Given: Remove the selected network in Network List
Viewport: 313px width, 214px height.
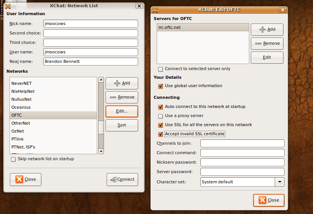Looking at the screenshot, I should point(122,97).
